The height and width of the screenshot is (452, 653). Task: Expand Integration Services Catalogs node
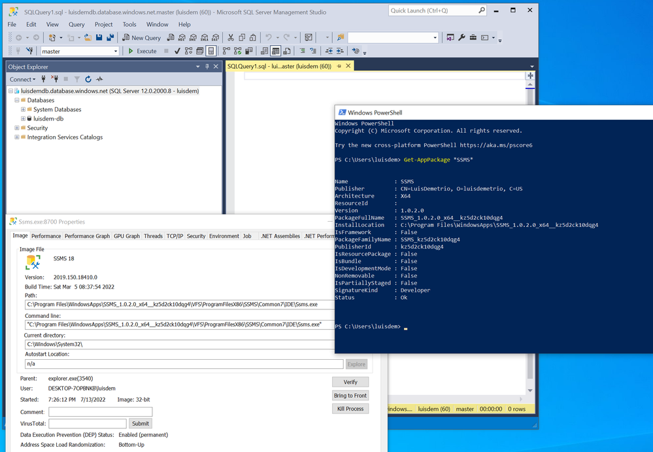(17, 137)
